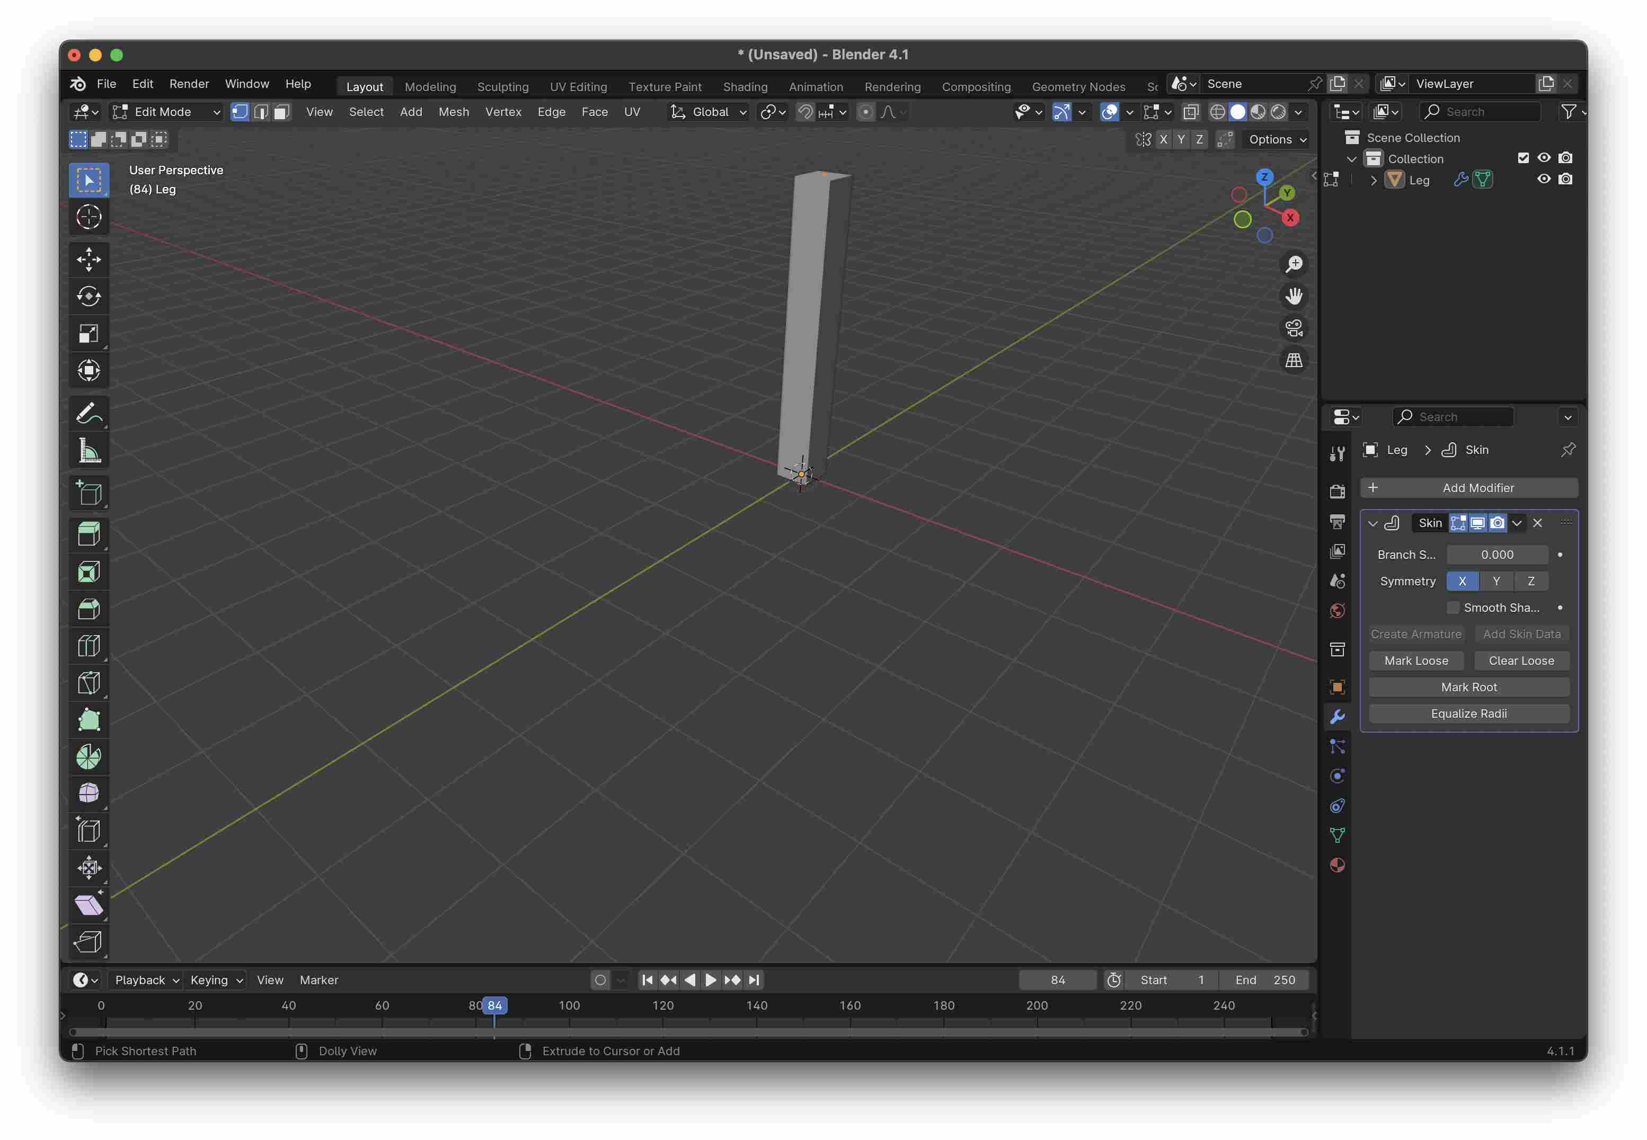Enable vertex select mode
1647x1140 pixels.
pos(240,112)
